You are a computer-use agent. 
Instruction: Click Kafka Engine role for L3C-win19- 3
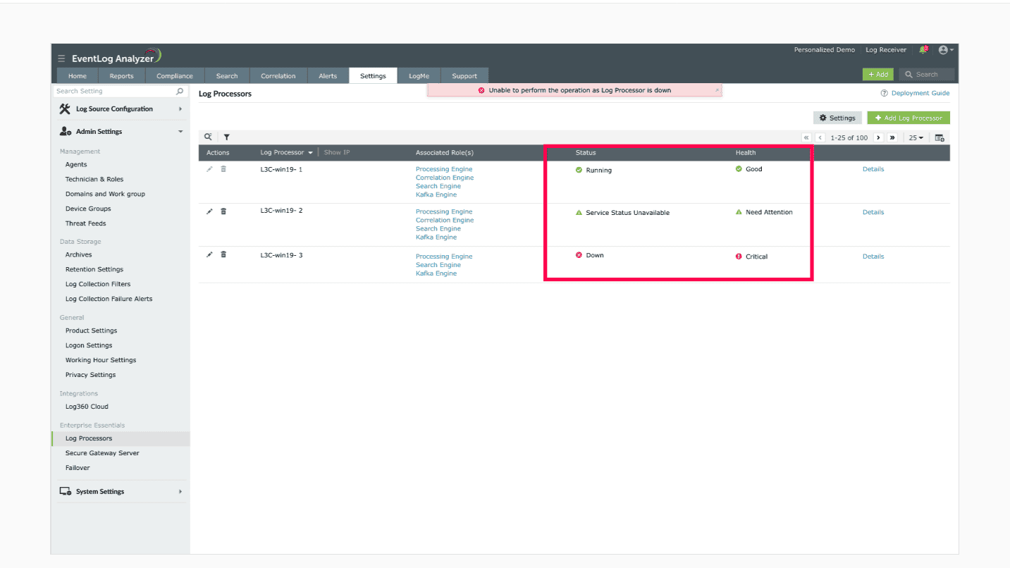[436, 273]
